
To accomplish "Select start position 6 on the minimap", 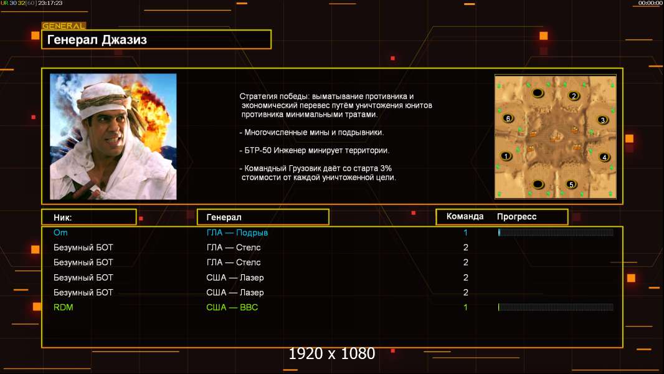I will (508, 118).
